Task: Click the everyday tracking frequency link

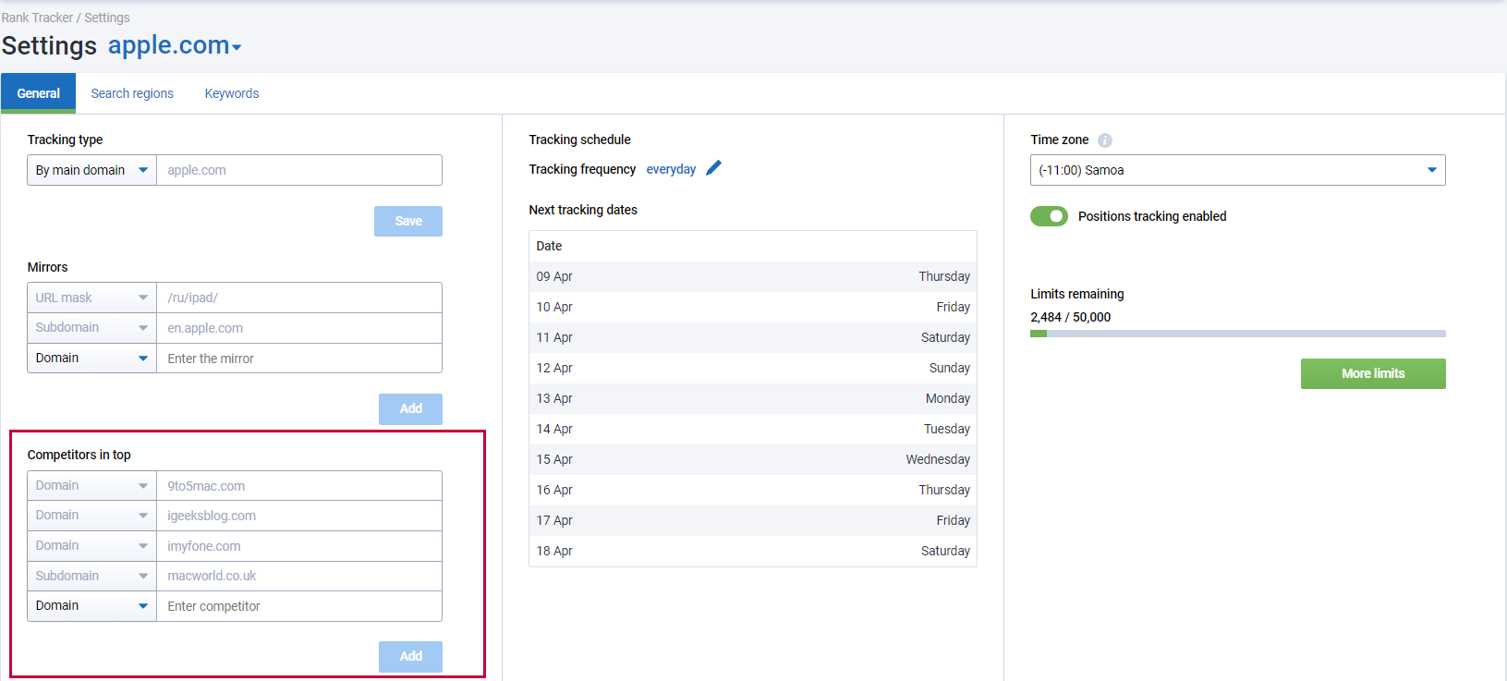Action: pyautogui.click(x=671, y=169)
